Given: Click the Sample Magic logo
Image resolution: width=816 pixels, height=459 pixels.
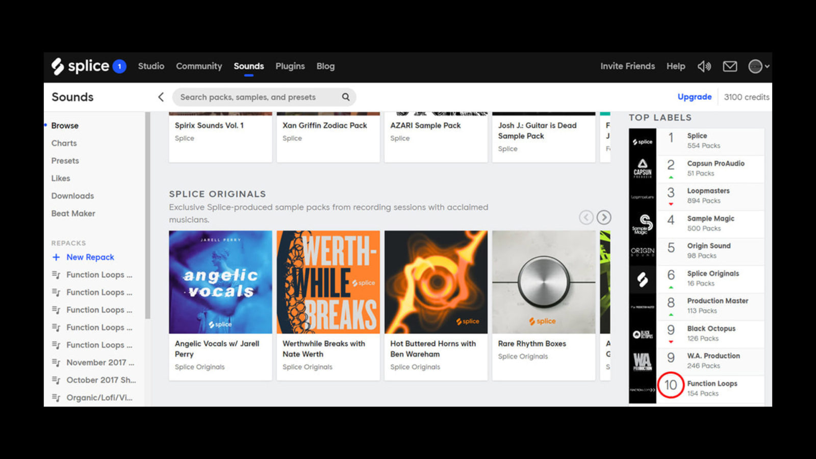Looking at the screenshot, I should click(643, 224).
